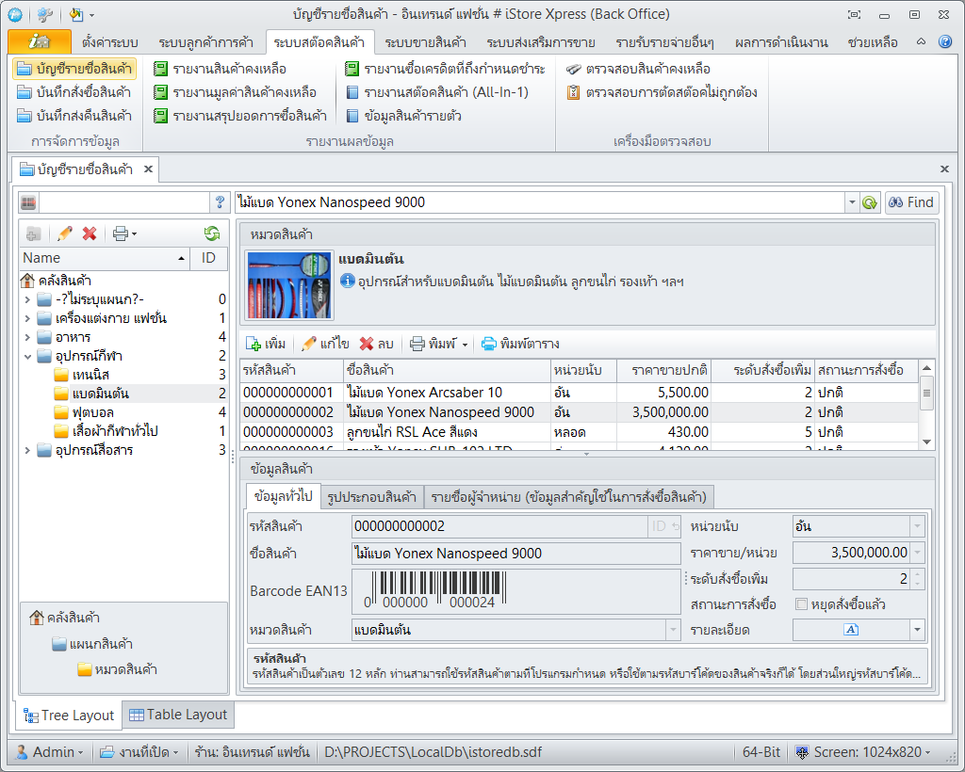This screenshot has height=772, width=965.
Task: Click the Find button
Action: tap(911, 202)
